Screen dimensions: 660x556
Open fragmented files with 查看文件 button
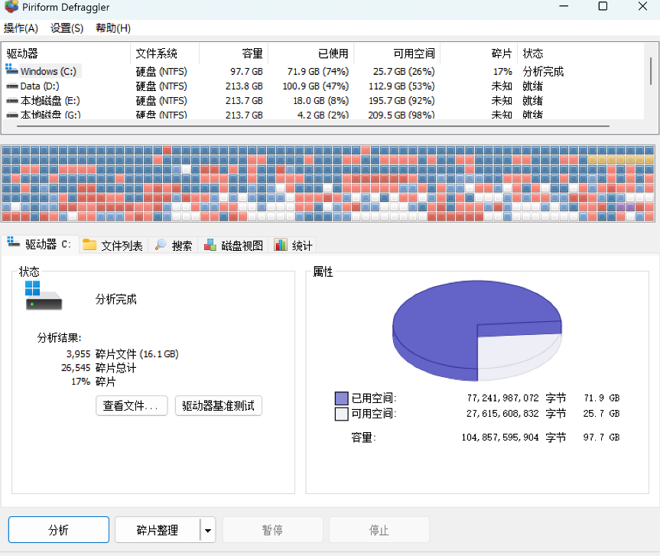point(131,405)
